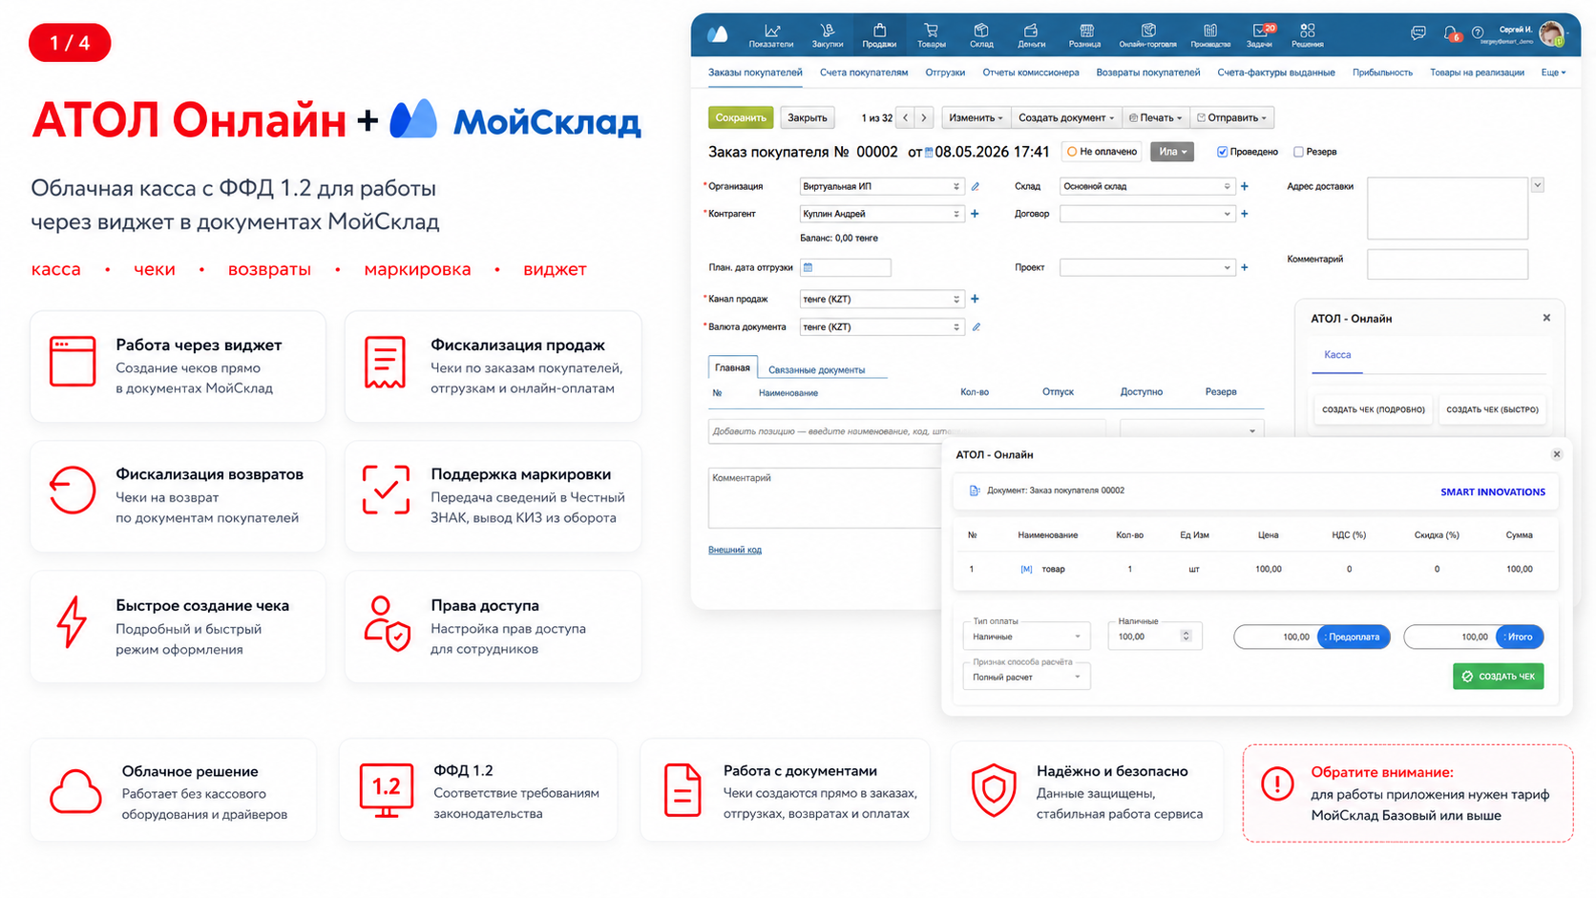The image size is (1596, 898).
Task: Open the Канал продаж combo box
Action: [x=881, y=299]
